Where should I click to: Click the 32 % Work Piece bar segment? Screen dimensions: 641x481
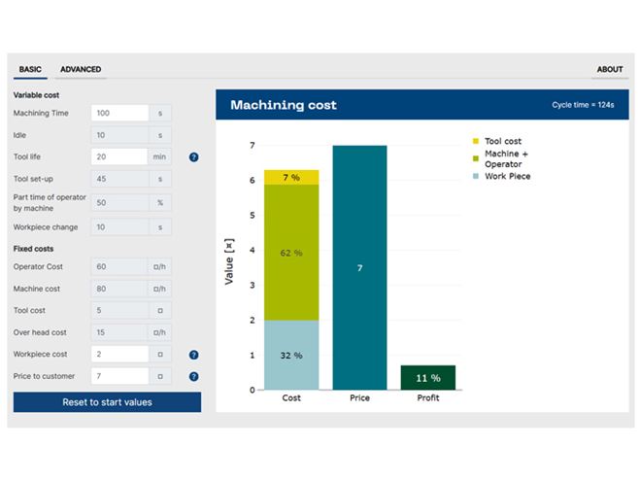coord(291,355)
